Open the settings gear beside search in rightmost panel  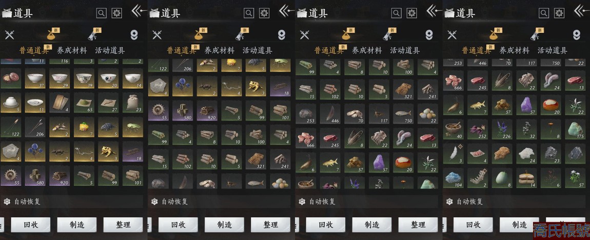[x=560, y=13]
